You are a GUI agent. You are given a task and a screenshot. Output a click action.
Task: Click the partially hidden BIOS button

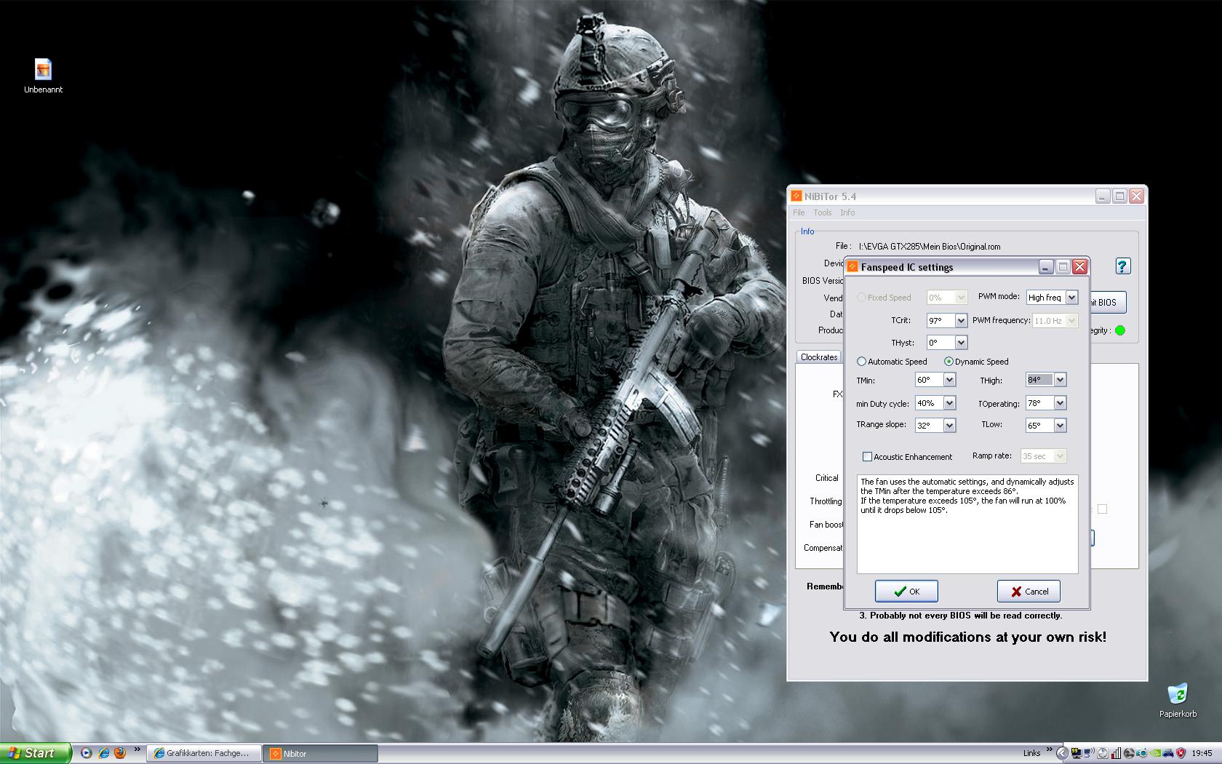coord(1108,302)
